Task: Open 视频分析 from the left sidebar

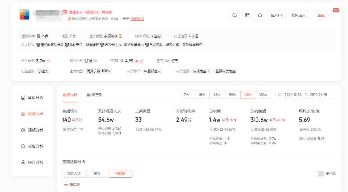Action: point(35,130)
